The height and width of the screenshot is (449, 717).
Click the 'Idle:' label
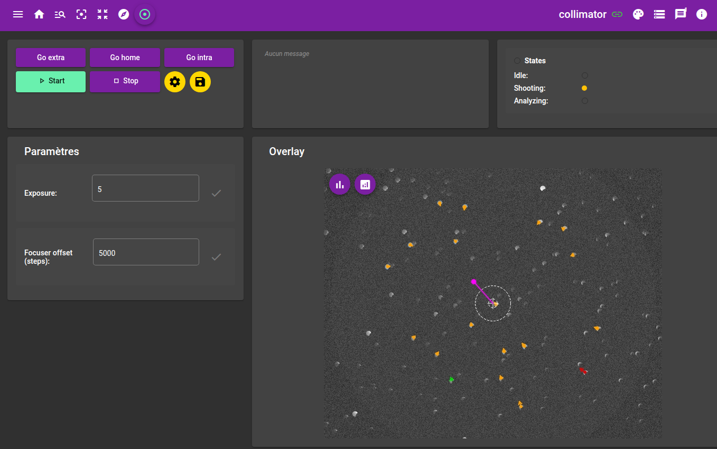pos(521,75)
